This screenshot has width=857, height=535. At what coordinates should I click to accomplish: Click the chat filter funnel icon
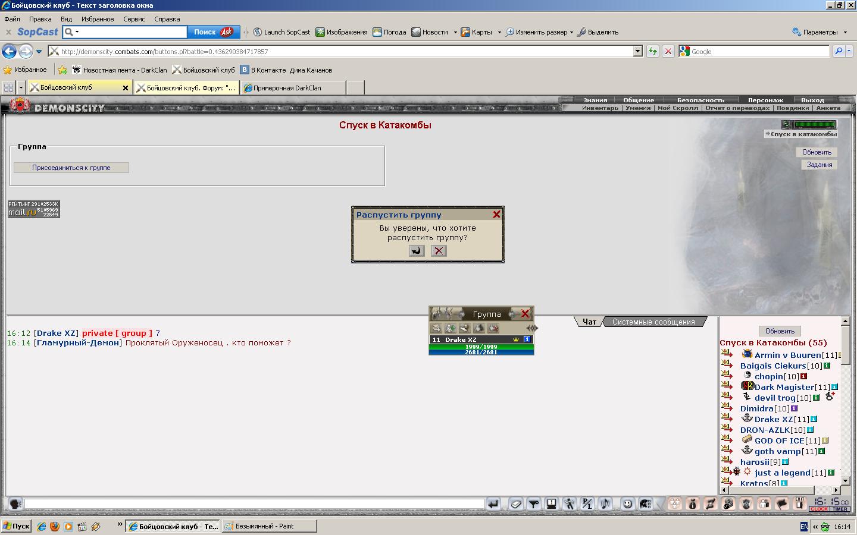click(x=534, y=504)
